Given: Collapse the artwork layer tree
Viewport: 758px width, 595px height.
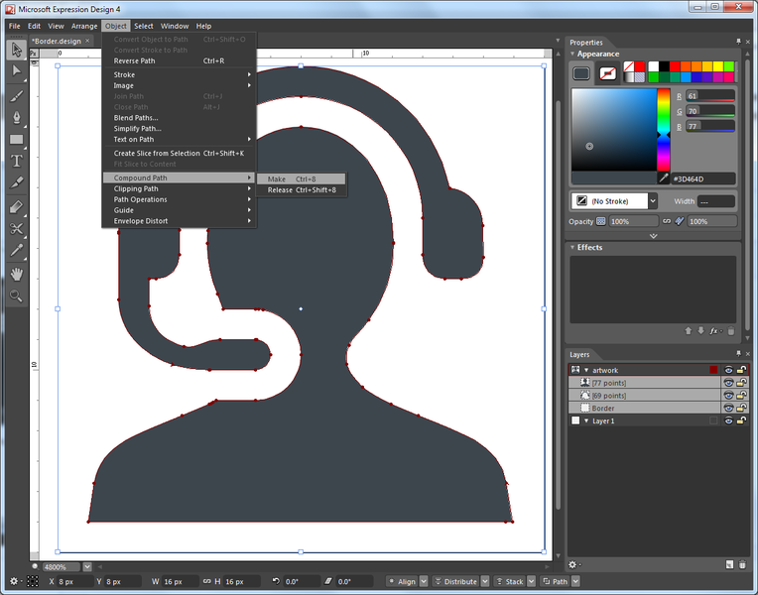Looking at the screenshot, I should coord(585,370).
